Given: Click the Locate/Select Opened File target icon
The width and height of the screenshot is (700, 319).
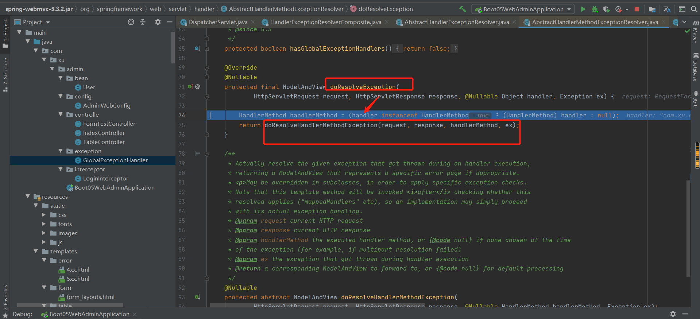Looking at the screenshot, I should click(x=131, y=22).
